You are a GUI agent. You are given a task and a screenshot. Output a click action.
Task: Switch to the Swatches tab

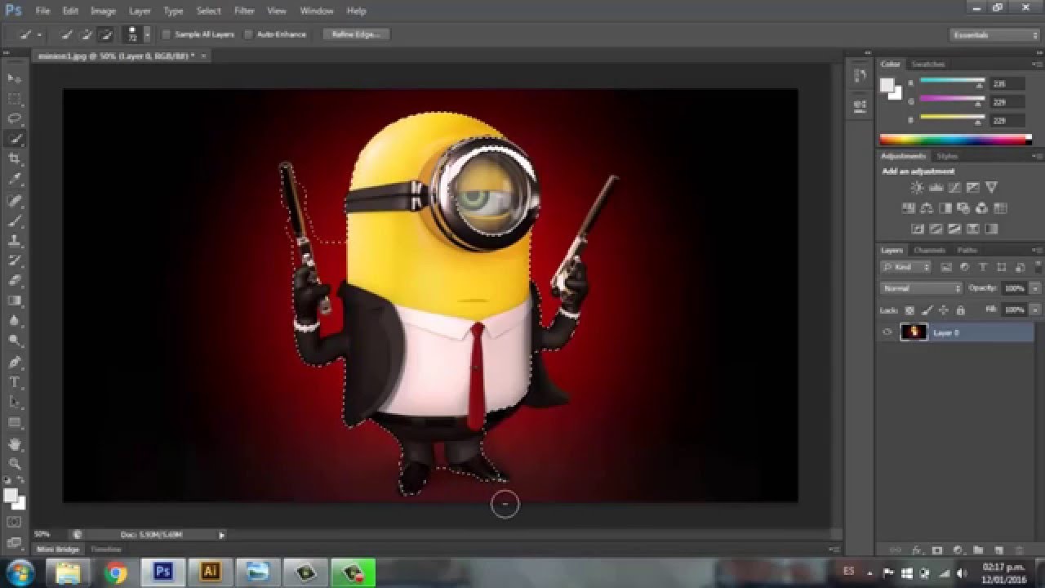tap(928, 64)
